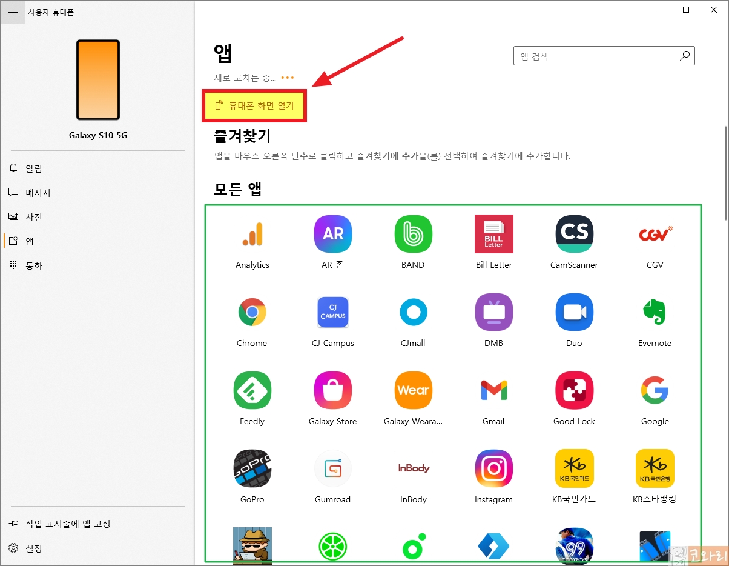The width and height of the screenshot is (729, 566).
Task: Open the InBody app icon
Action: (413, 468)
